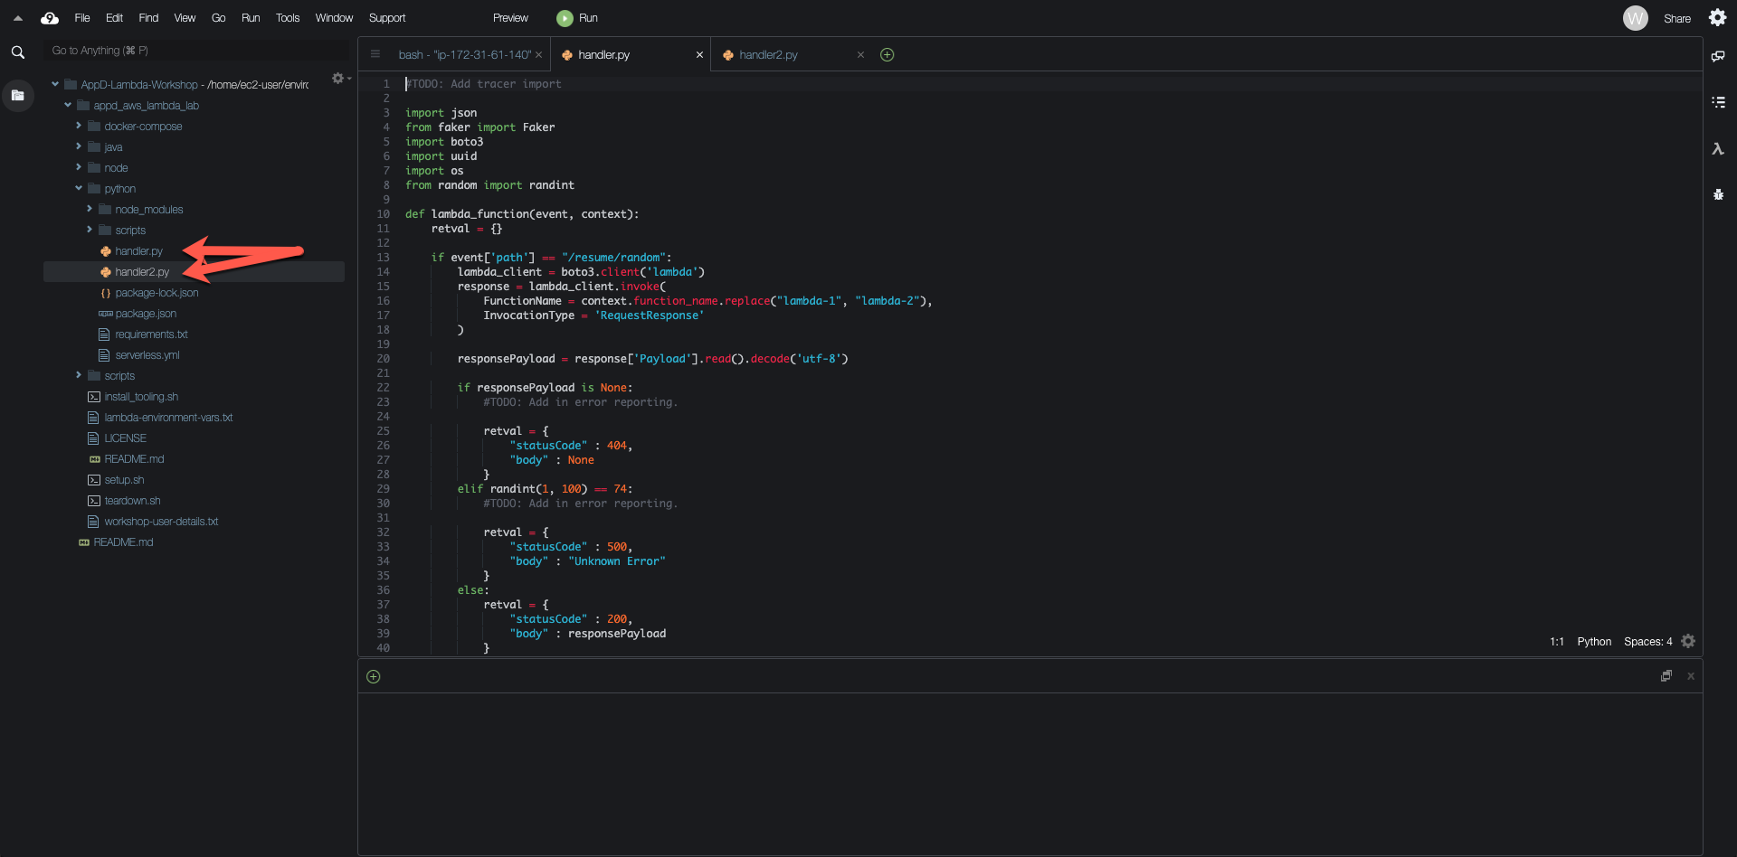Add a new editor tab with plus
Screen dimensions: 1737x857
(887, 55)
